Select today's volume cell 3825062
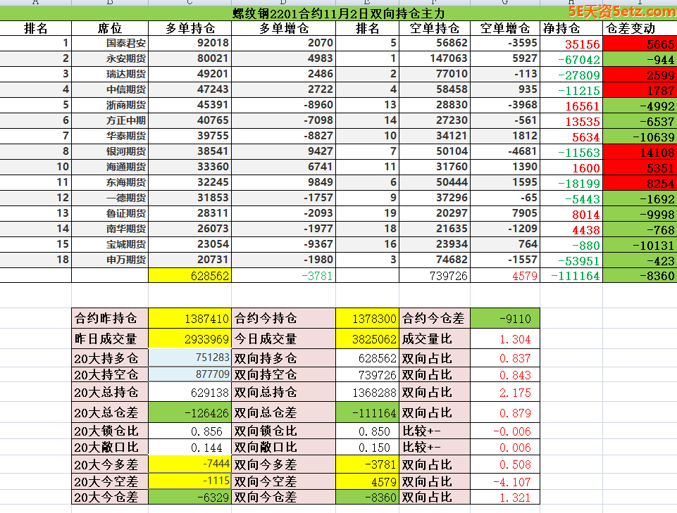Image resolution: width=677 pixels, height=513 pixels. (367, 338)
